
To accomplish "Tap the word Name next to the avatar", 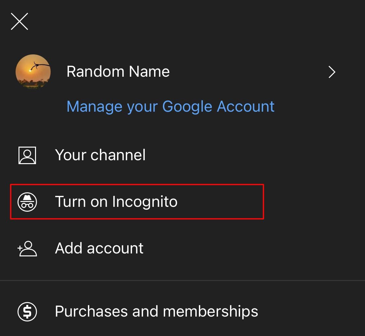I will [x=149, y=71].
